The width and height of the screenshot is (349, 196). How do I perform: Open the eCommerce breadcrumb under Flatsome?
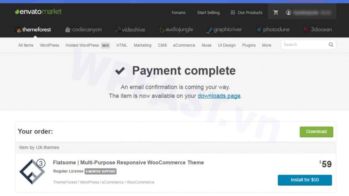tap(112, 182)
